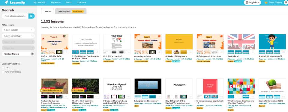The image size is (288, 112).
Task: Click +24 more slides under Pre-Civil War Era
Action: point(97,97)
